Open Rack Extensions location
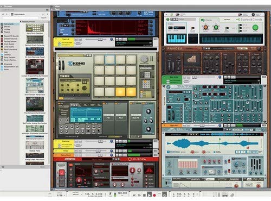The width and height of the screenshot is (271, 201). pos(10,49)
